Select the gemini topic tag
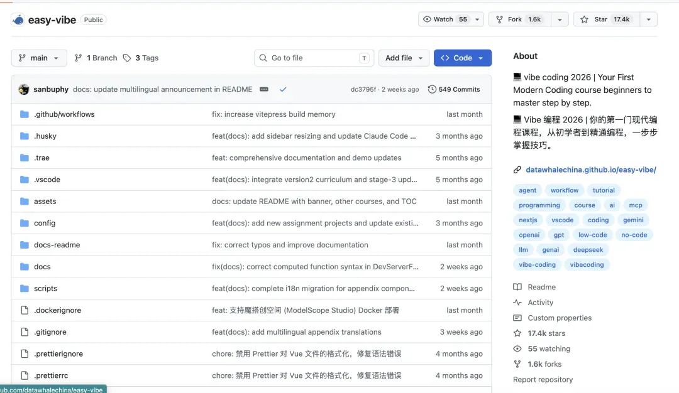Viewport: 679px width, 393px height. click(633, 220)
